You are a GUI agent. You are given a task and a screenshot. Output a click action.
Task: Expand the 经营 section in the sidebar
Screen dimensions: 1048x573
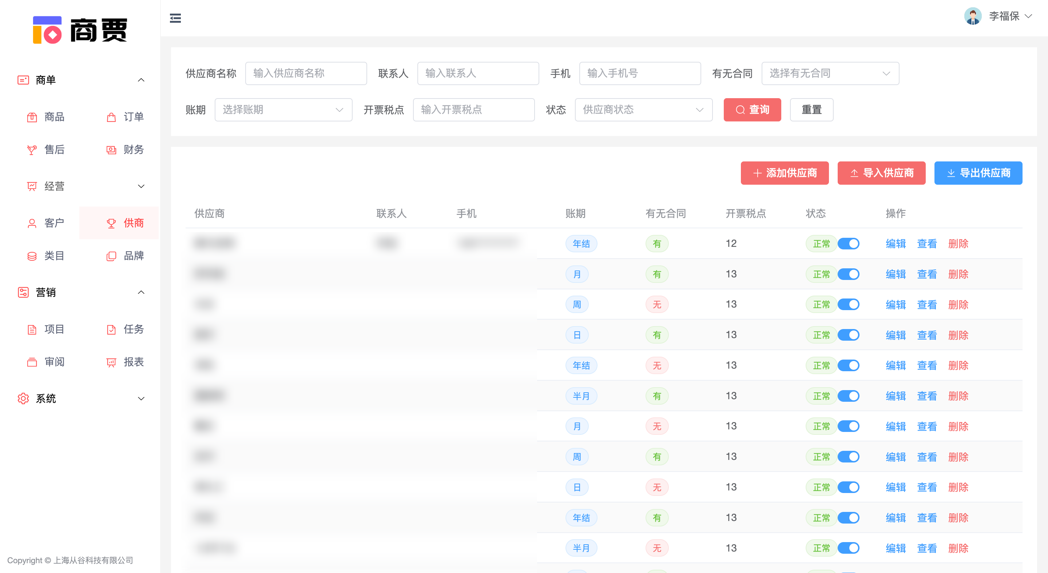[x=55, y=186]
